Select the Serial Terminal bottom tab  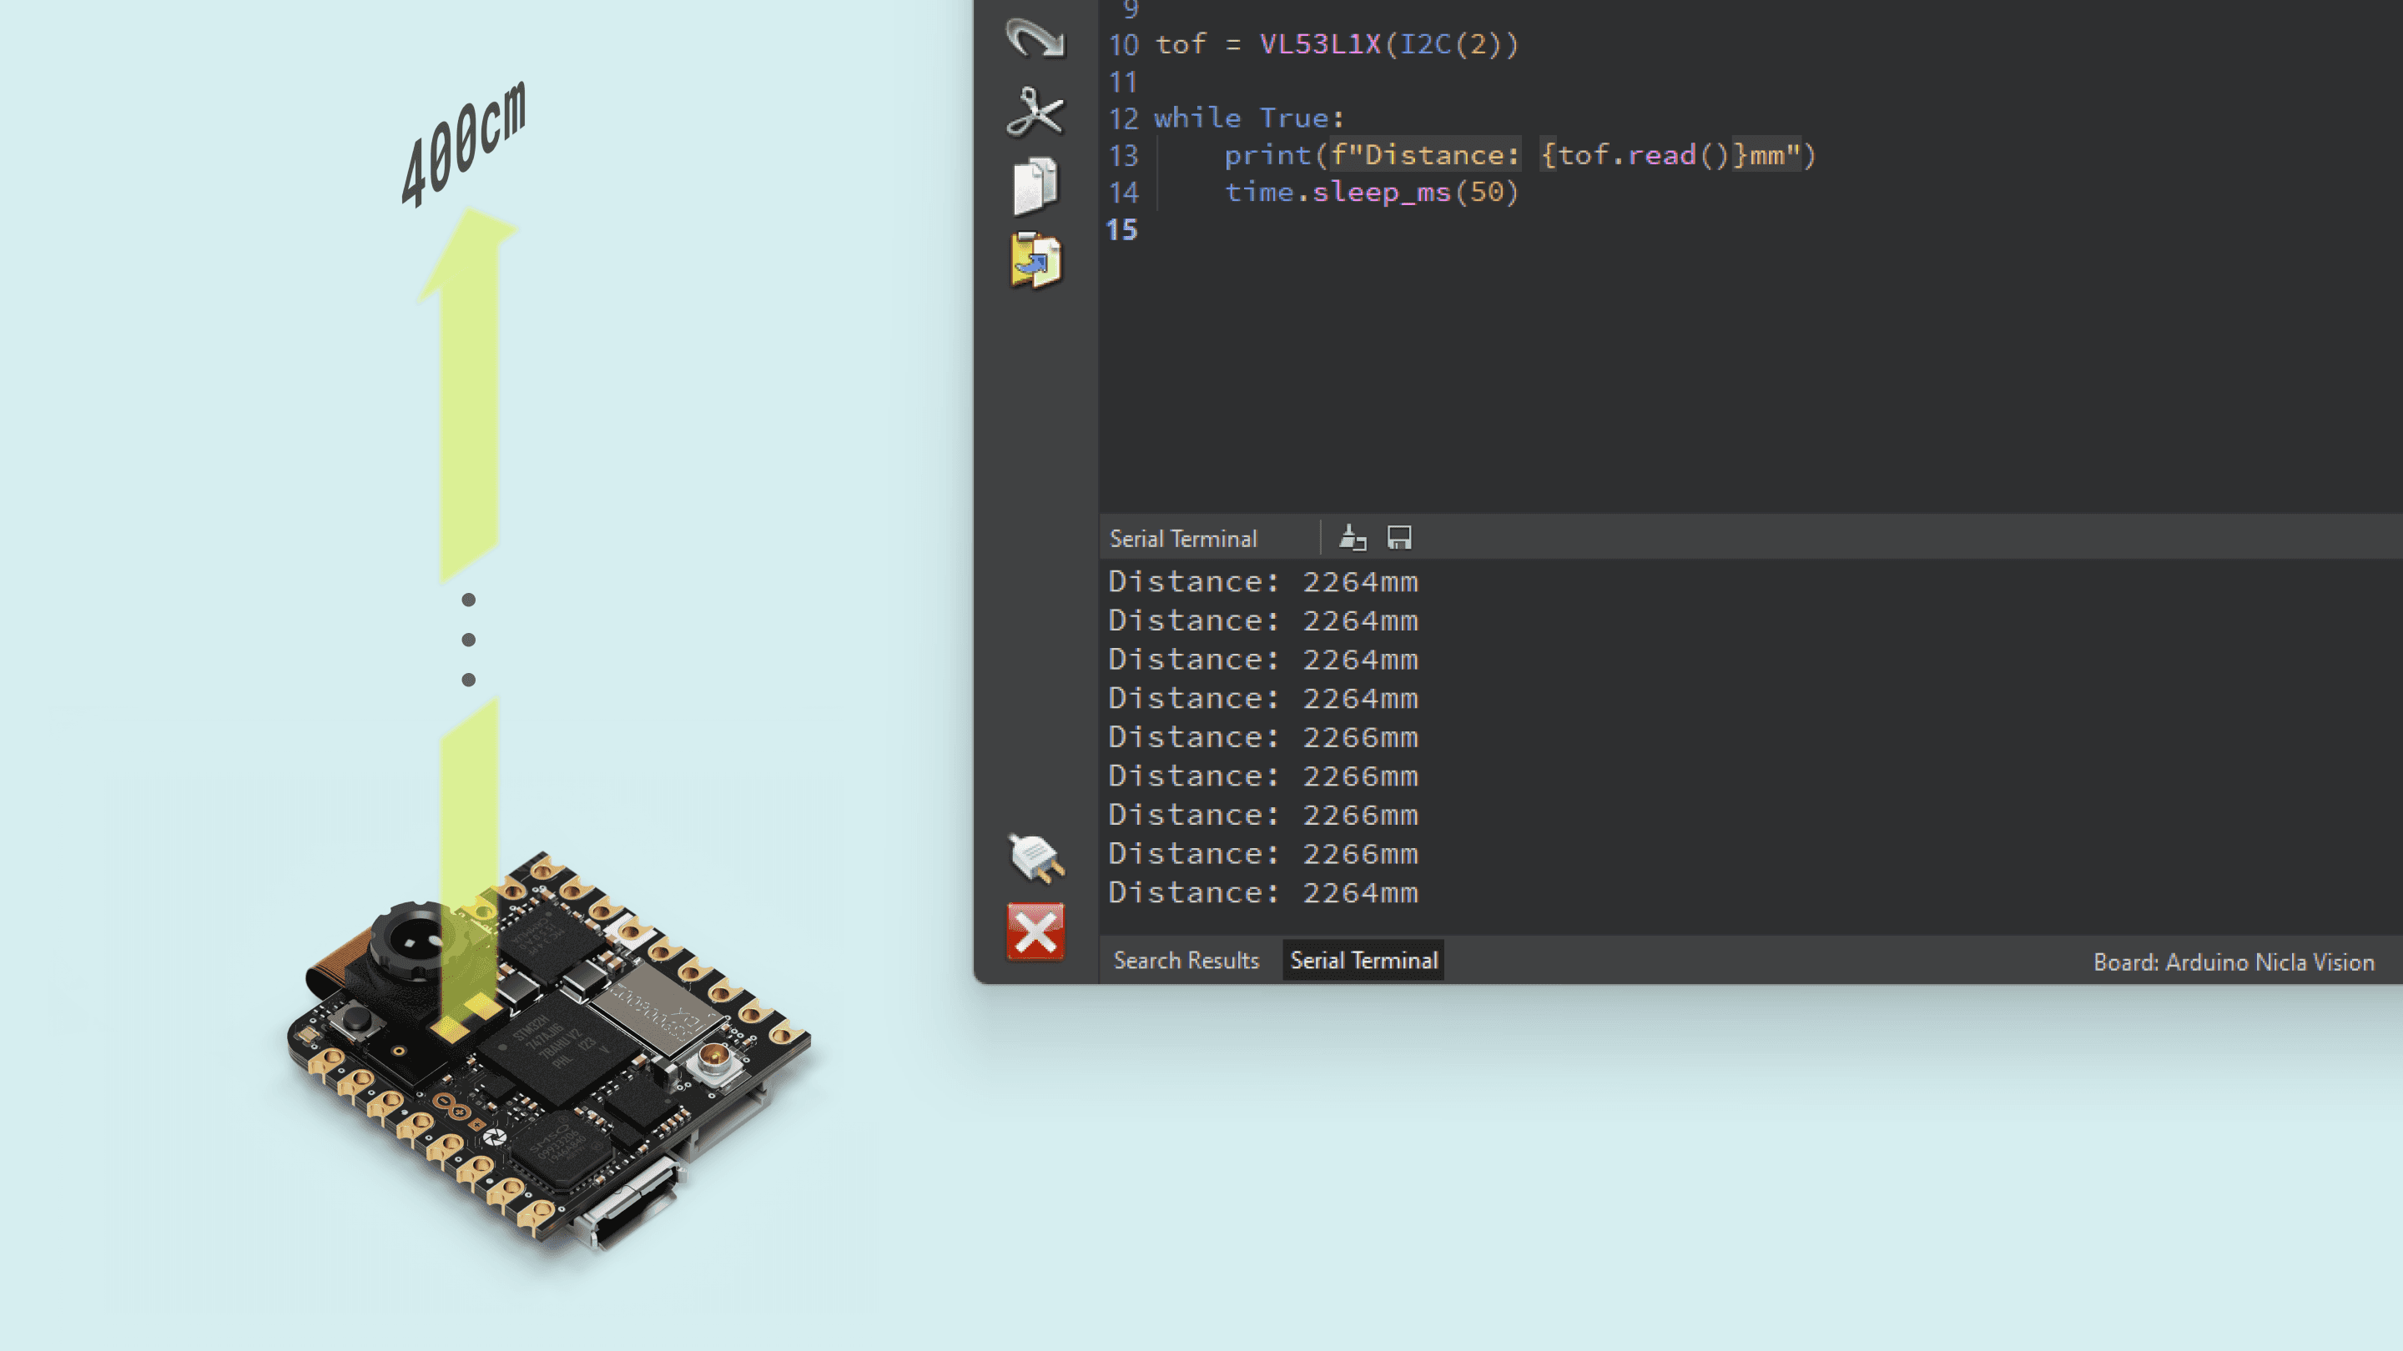[1363, 961]
